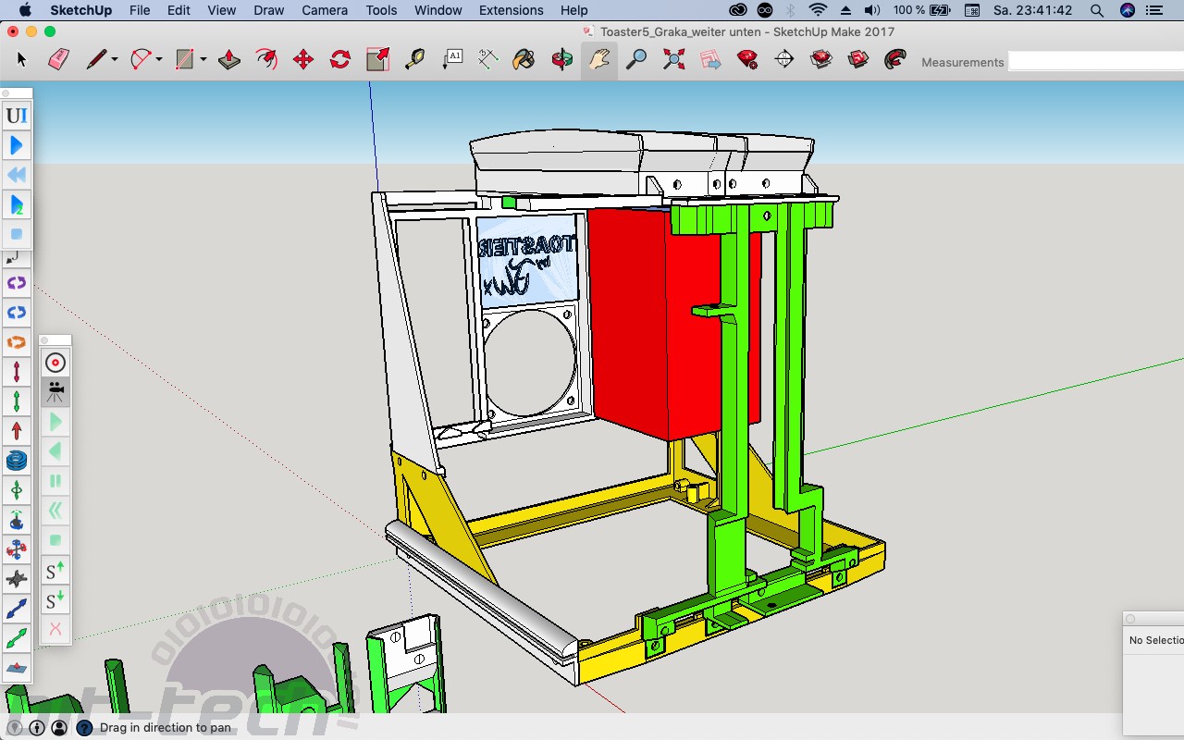Image resolution: width=1184 pixels, height=740 pixels.
Task: Click the stacked ruby extension icon
Action: click(858, 60)
